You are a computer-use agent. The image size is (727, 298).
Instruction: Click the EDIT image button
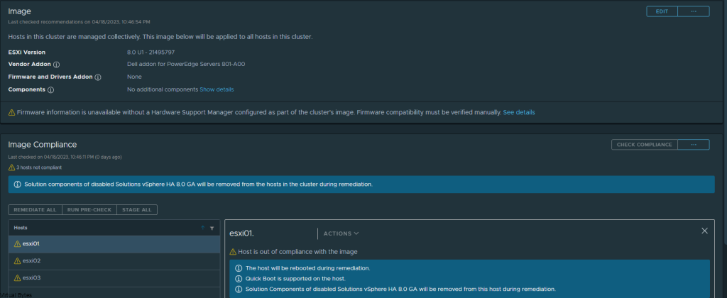662,11
